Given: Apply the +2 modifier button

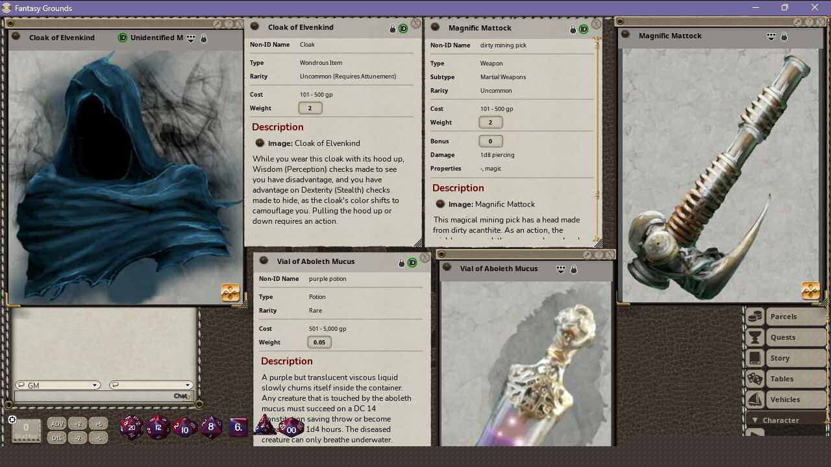Looking at the screenshot, I should [x=78, y=424].
